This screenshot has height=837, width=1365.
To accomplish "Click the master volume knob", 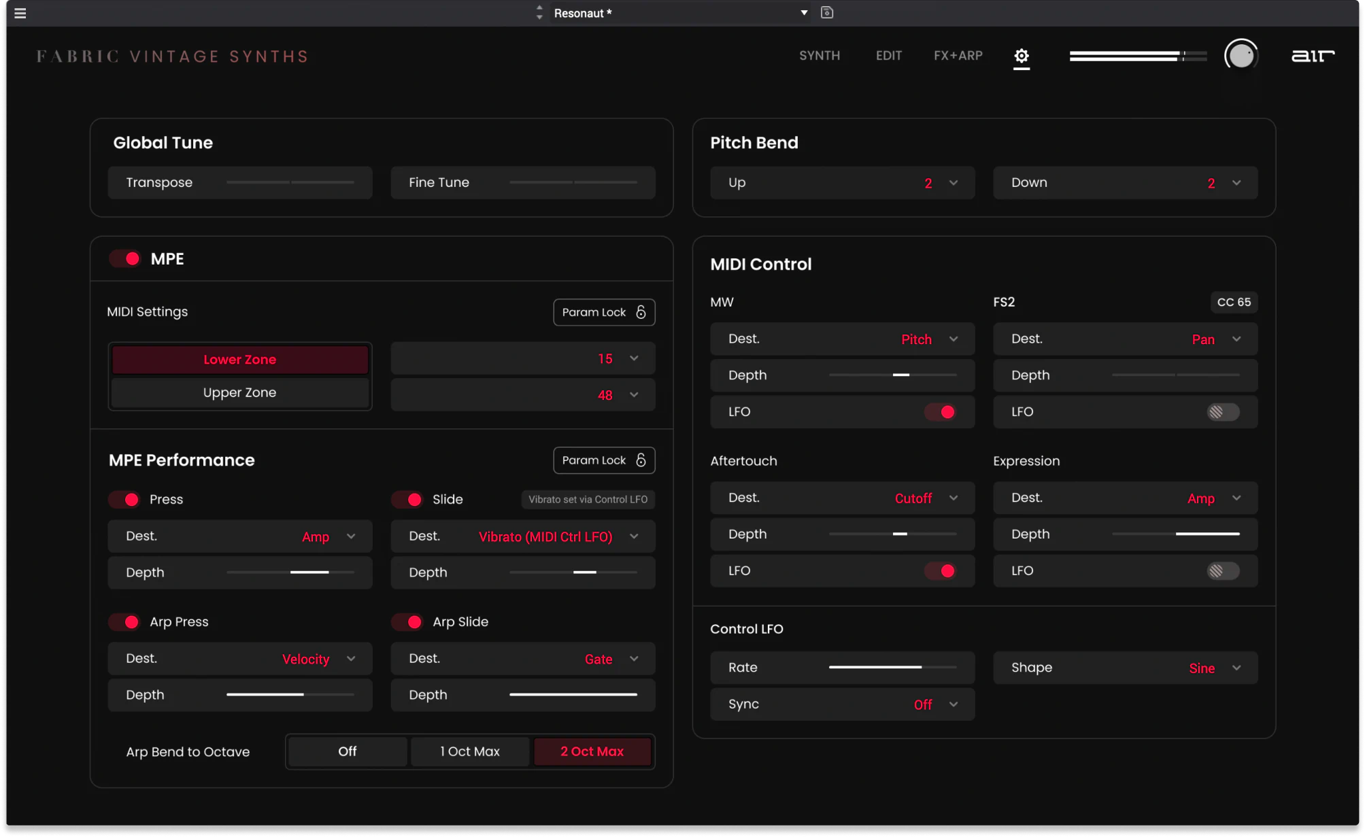I will (1241, 55).
